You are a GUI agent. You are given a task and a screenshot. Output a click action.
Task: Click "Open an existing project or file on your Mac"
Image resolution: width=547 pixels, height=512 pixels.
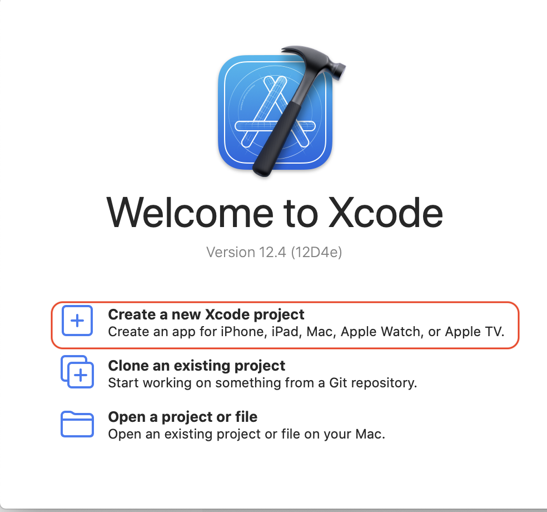pyautogui.click(x=247, y=434)
